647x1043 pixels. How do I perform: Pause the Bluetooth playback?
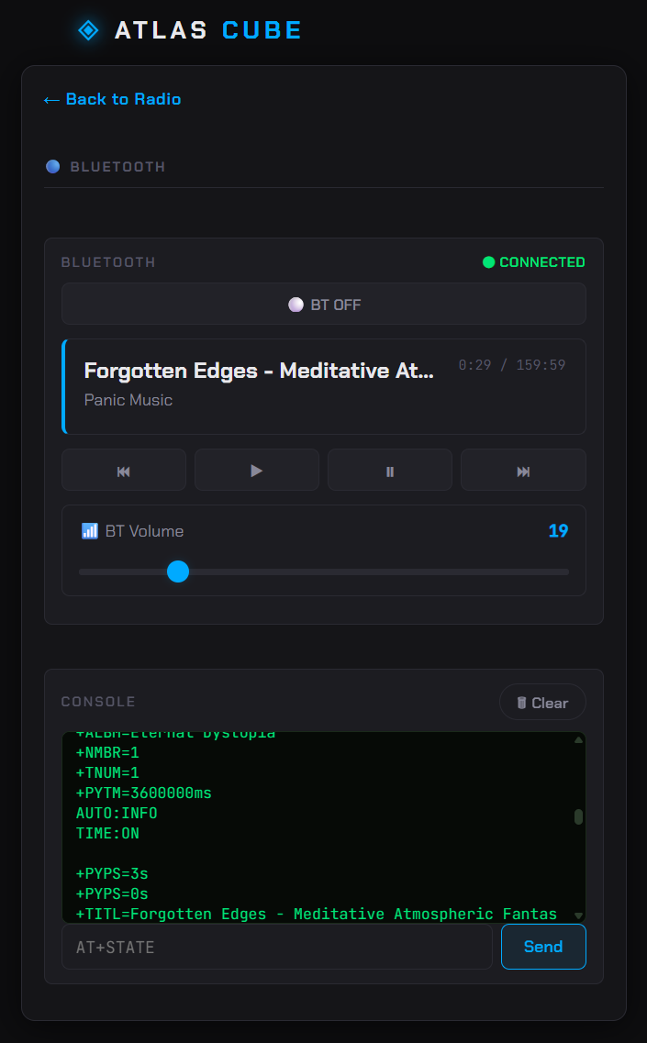point(390,470)
